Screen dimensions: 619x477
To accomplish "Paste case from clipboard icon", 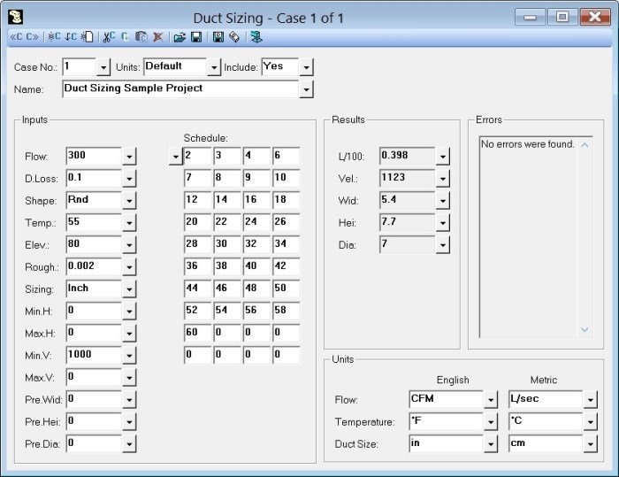I will (x=141, y=37).
